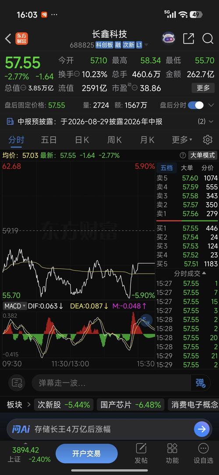Expand the 板块 arrow
This screenshot has width=219, height=475.
coord(29,404)
